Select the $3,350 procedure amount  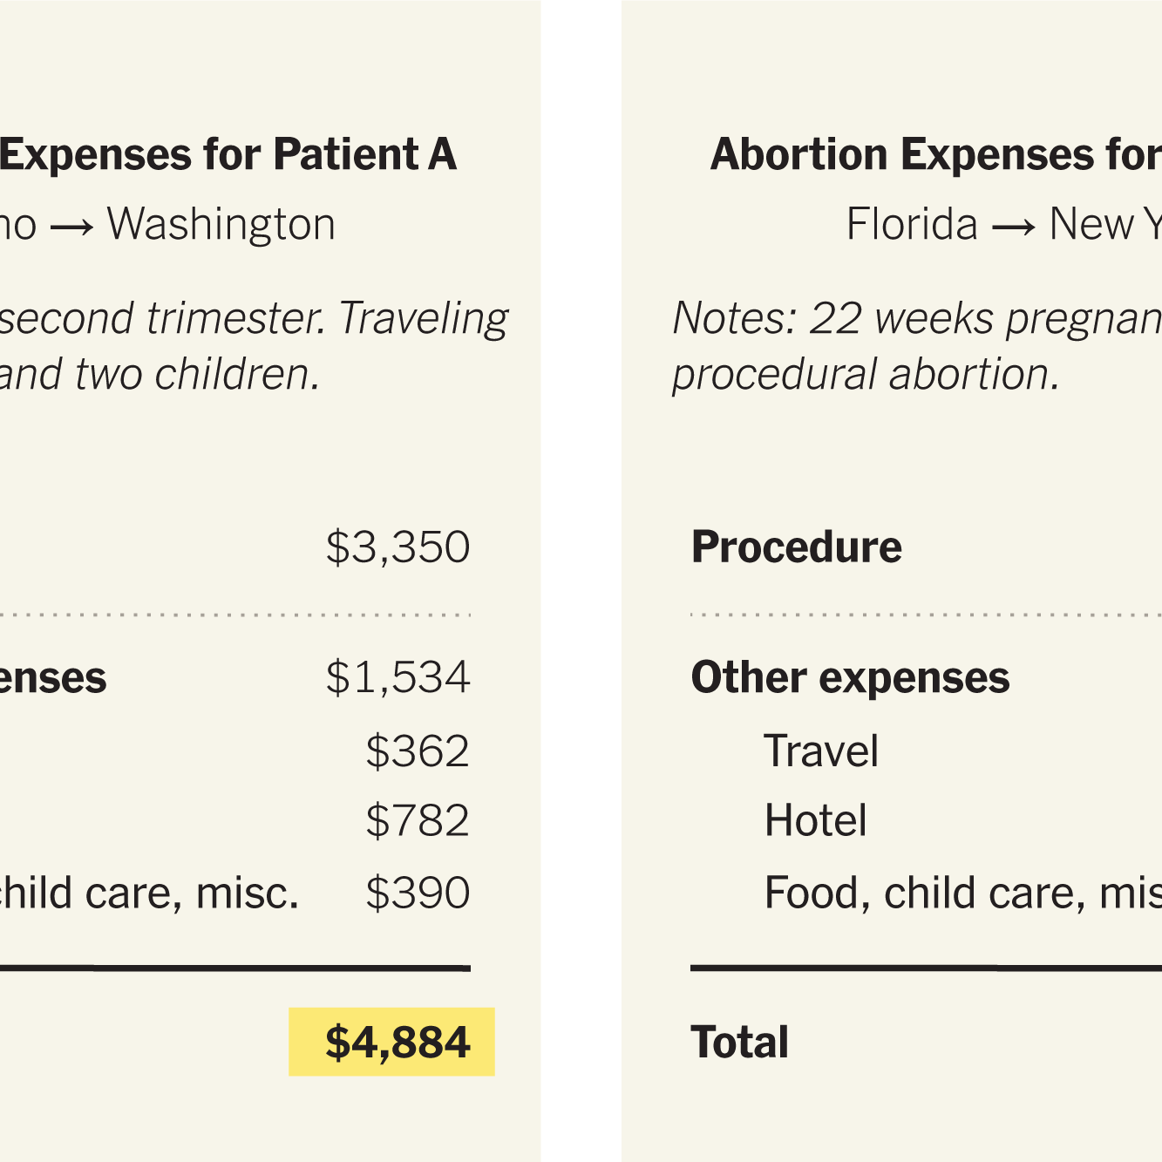click(398, 547)
